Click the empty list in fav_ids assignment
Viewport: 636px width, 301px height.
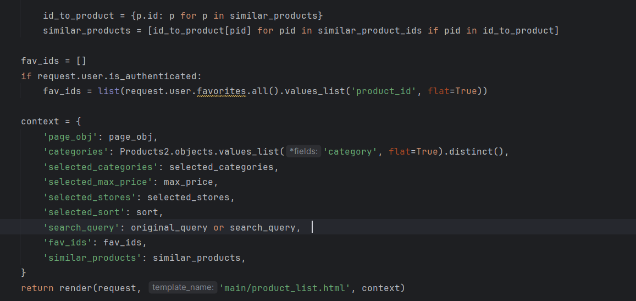[81, 61]
